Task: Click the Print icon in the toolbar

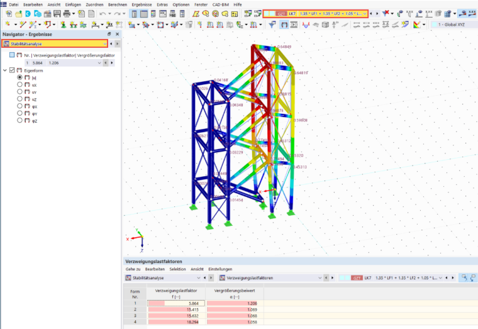Action: pos(67,14)
